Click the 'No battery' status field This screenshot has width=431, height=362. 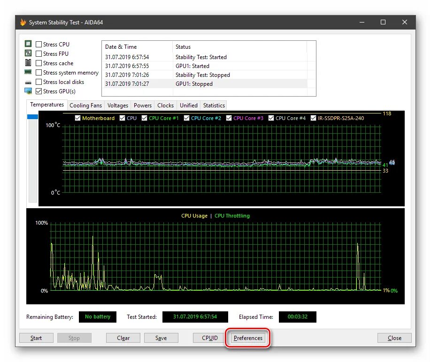[x=98, y=317]
